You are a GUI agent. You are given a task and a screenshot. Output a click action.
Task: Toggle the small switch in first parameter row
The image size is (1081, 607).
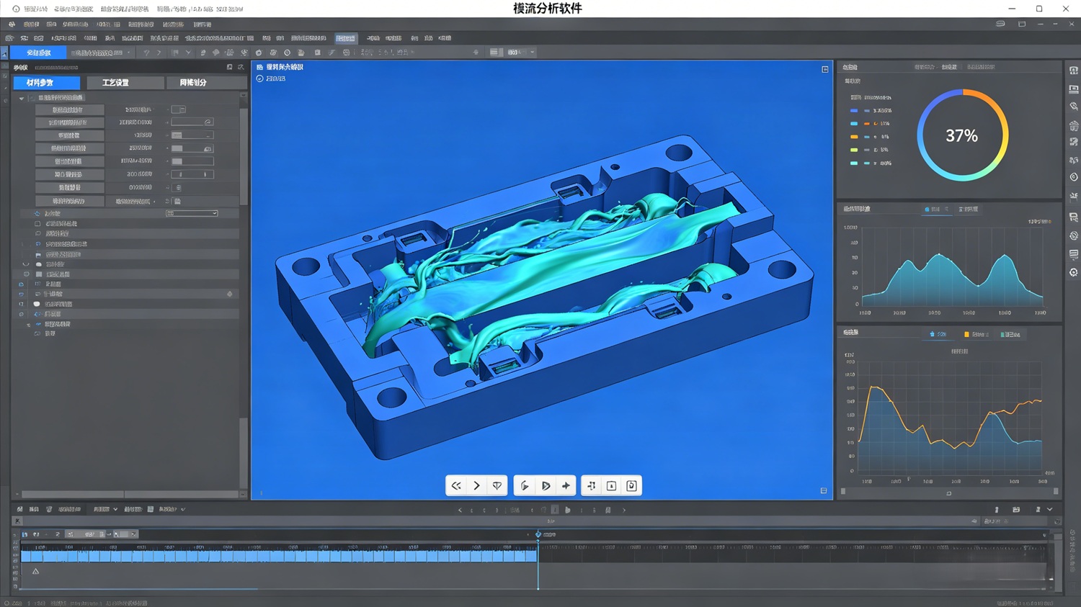[x=179, y=109]
